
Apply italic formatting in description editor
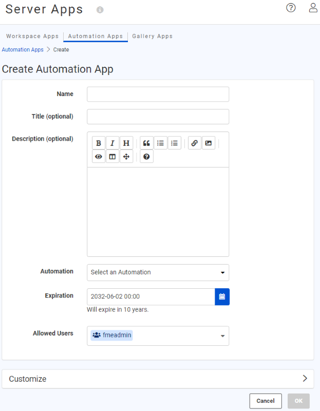tap(112, 143)
